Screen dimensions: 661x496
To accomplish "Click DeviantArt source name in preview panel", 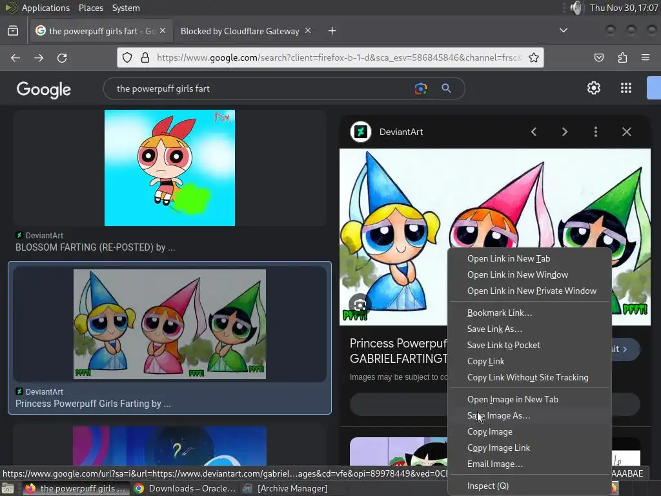I will tap(401, 132).
